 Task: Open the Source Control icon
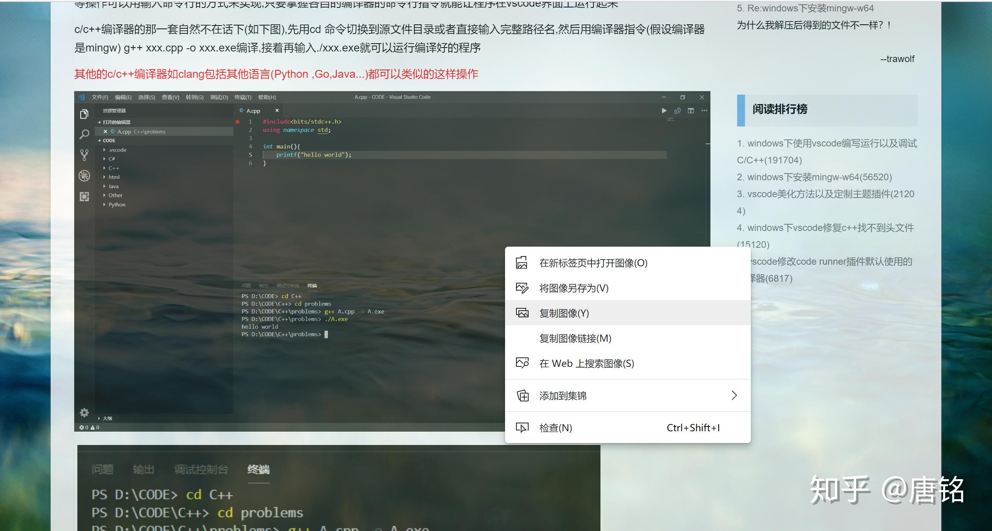tap(84, 155)
